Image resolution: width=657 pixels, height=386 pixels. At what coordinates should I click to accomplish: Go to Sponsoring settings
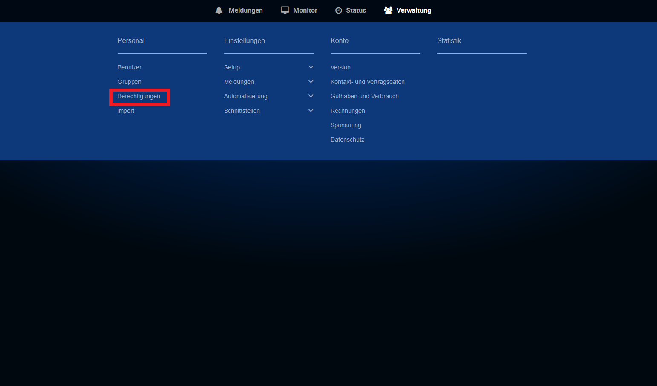tap(346, 125)
